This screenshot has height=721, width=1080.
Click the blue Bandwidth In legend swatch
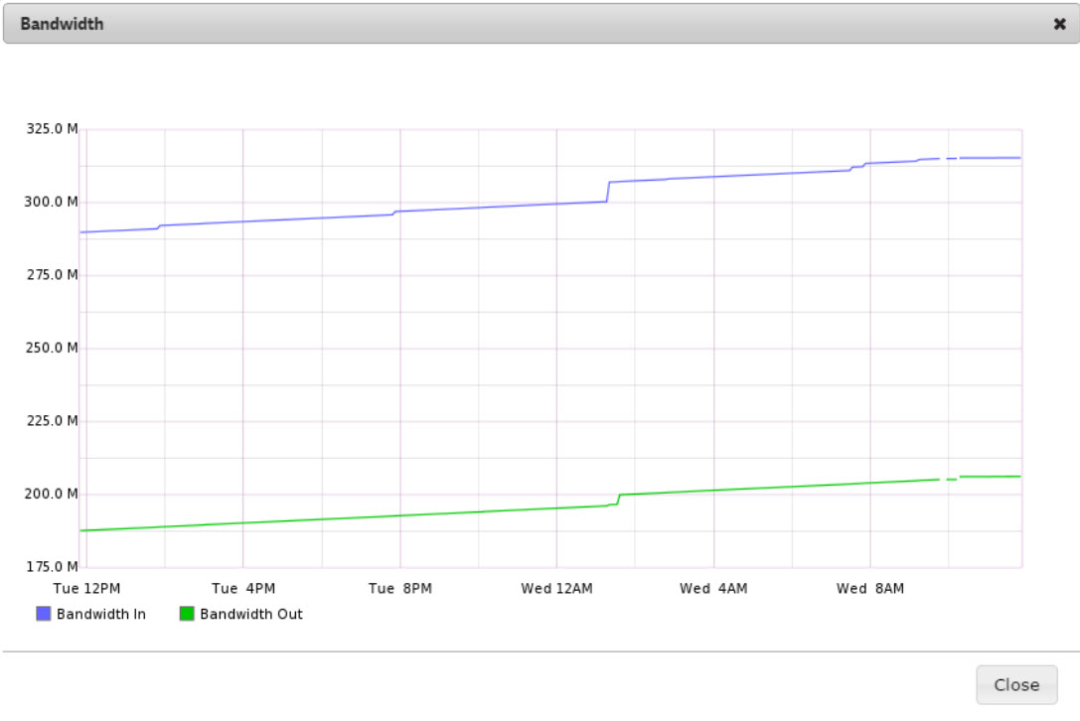(44, 614)
